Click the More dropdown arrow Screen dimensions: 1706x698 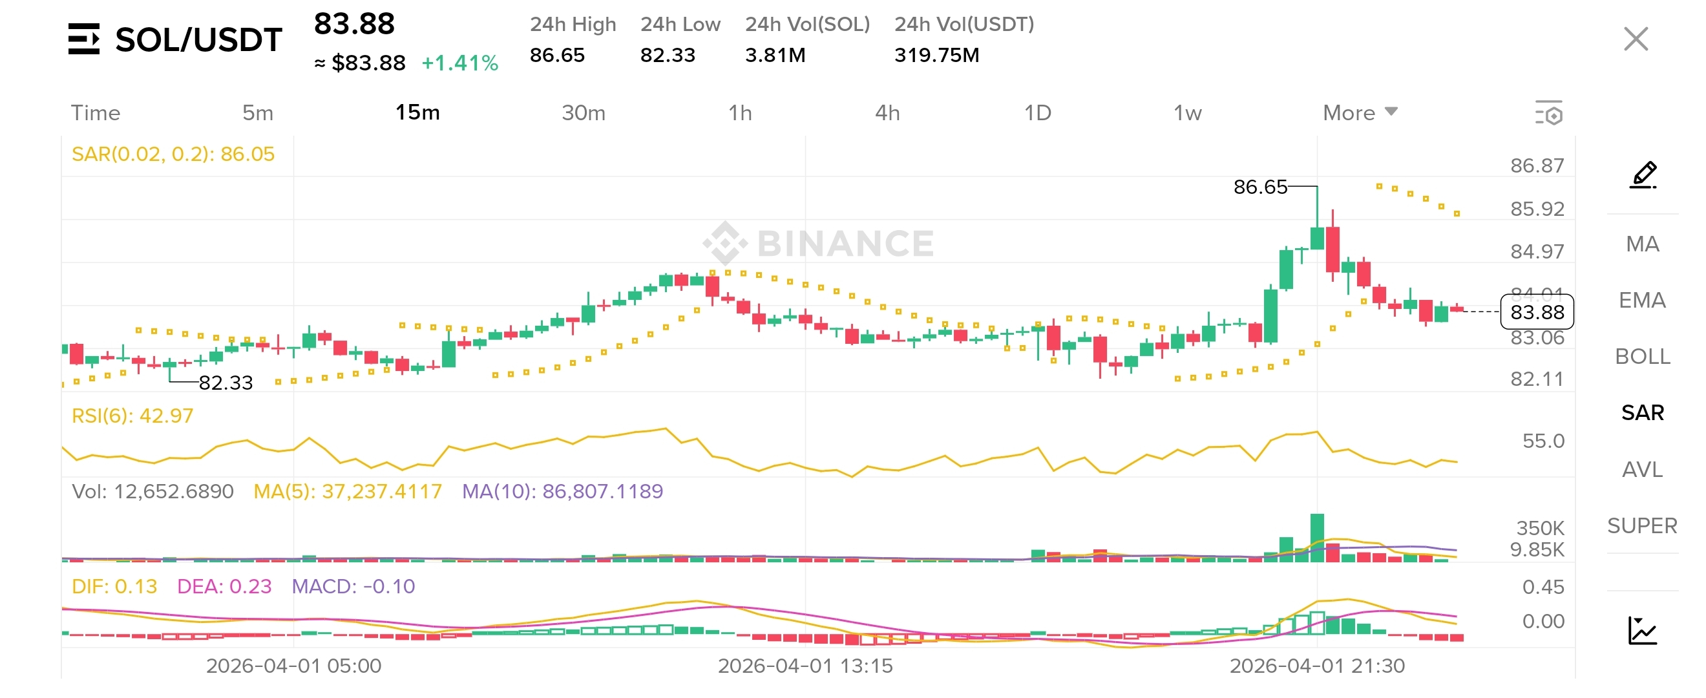[1391, 111]
